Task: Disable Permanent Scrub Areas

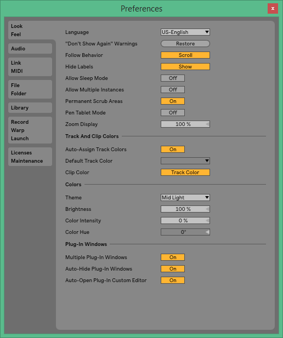Action: pos(173,101)
